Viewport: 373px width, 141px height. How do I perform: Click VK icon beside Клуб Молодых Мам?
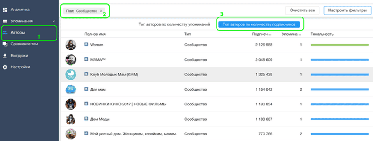coord(86,74)
